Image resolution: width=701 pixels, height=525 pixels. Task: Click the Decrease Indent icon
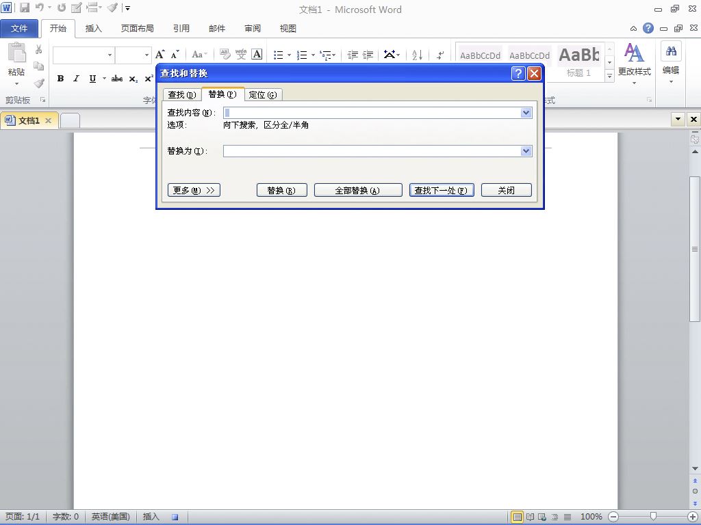pyautogui.click(x=353, y=55)
